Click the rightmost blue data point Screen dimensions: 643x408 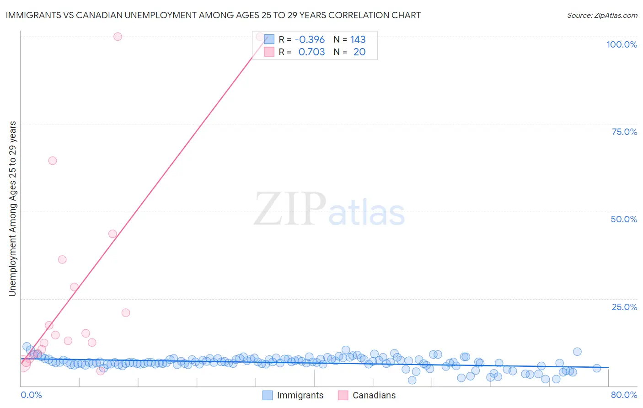point(596,368)
